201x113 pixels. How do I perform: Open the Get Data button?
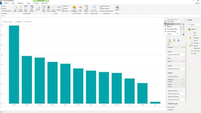(x=15, y=9)
